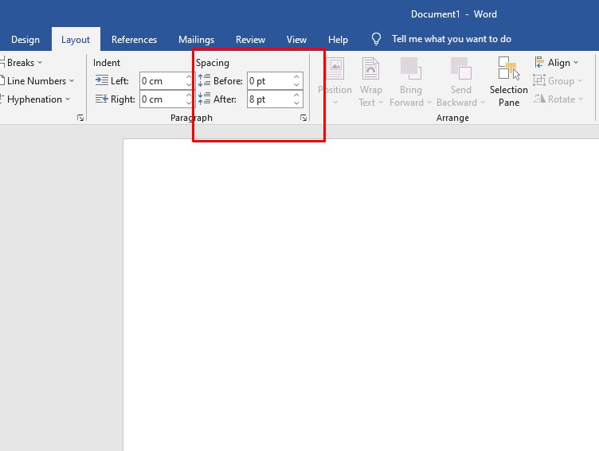Go to the Review tab

tap(250, 40)
